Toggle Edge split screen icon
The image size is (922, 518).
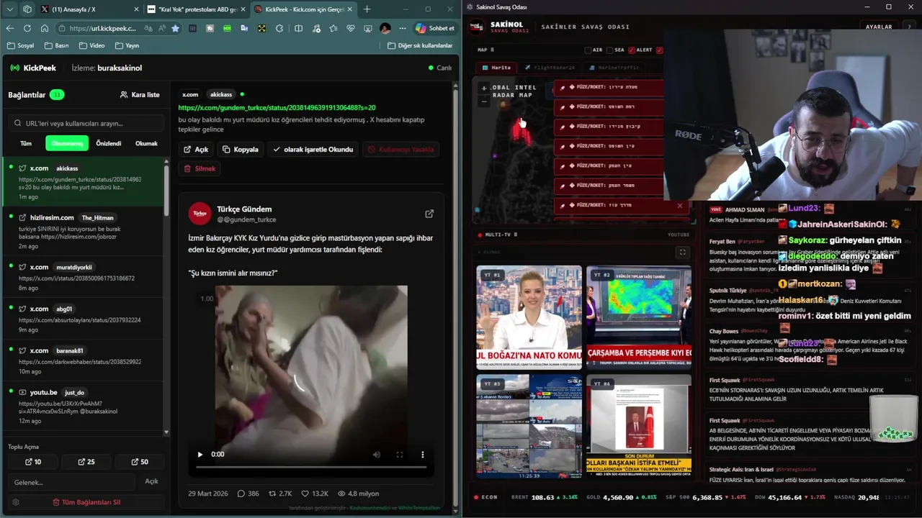298,28
